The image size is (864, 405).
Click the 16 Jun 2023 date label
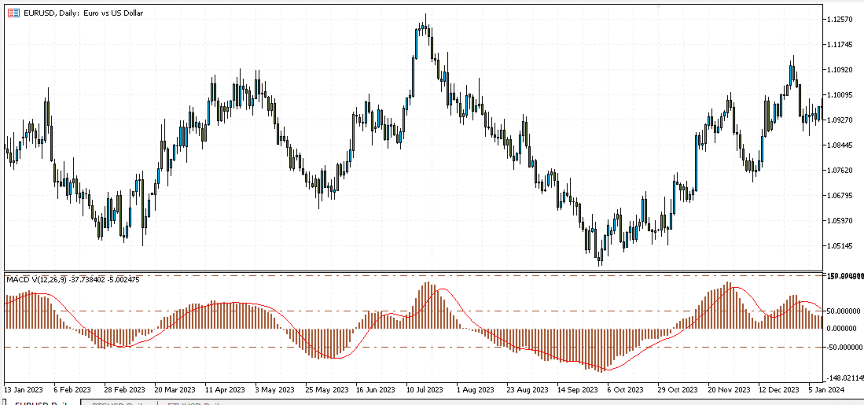(377, 389)
